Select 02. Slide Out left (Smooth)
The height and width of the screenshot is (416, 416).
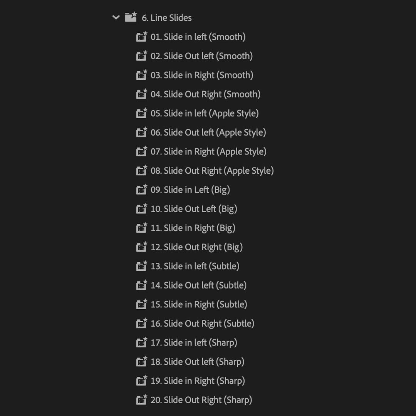coord(201,56)
